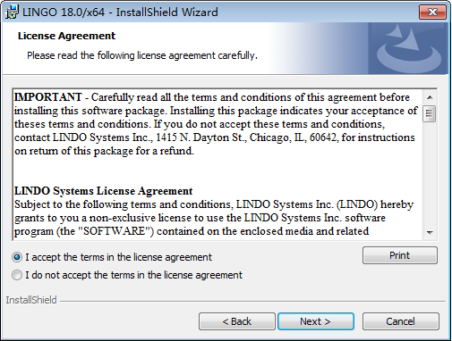Click the 'InstallShield' label near the bottom
This screenshot has width=452, height=341.
tap(31, 300)
